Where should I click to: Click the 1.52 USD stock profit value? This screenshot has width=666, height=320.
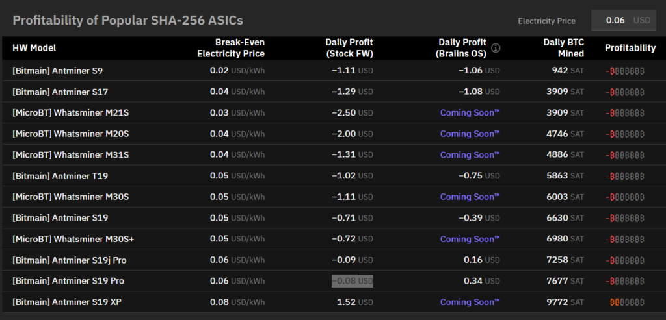coord(355,302)
